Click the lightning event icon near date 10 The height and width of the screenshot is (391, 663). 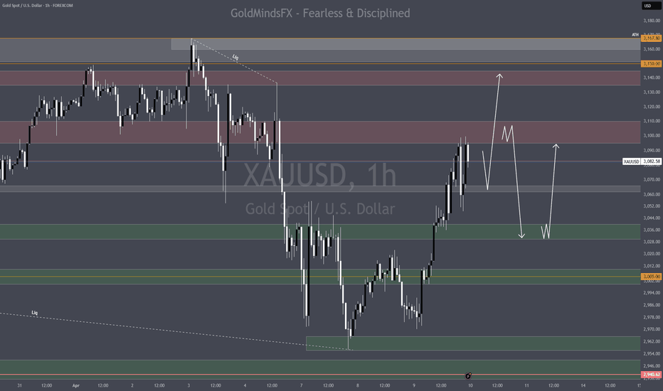click(x=468, y=376)
